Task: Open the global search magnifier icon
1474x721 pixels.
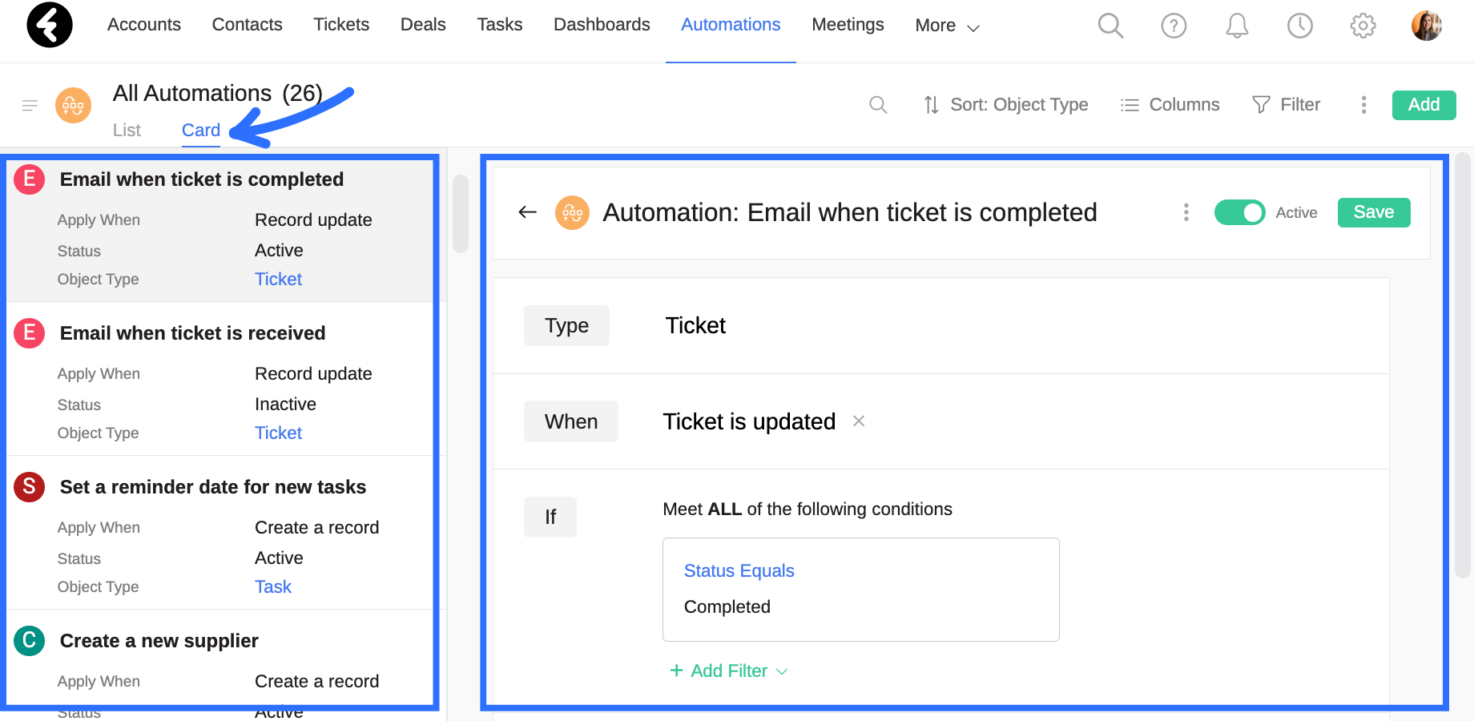Action: coord(1110,26)
